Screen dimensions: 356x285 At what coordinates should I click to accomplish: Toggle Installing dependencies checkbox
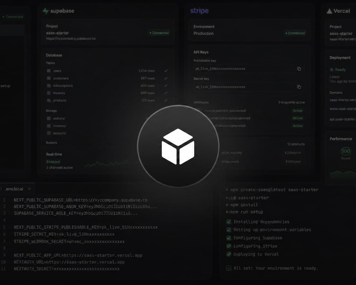pyautogui.click(x=229, y=222)
